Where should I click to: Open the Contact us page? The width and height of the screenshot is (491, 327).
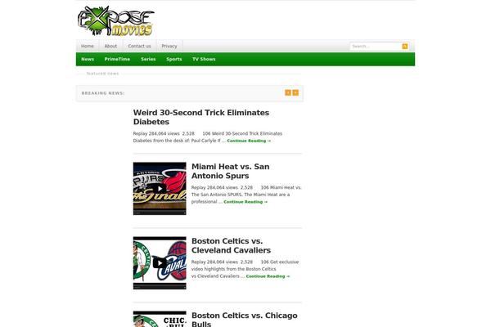(139, 46)
